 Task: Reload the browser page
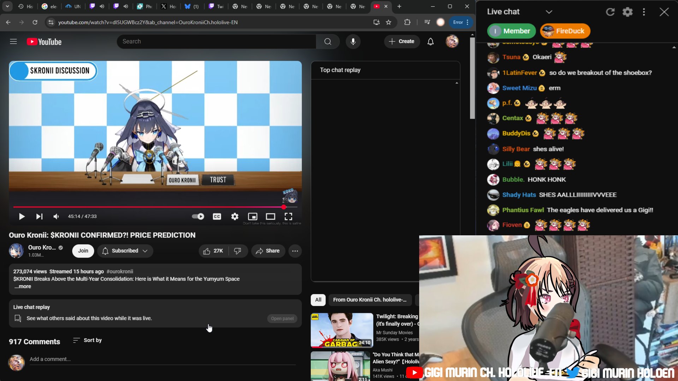35,22
